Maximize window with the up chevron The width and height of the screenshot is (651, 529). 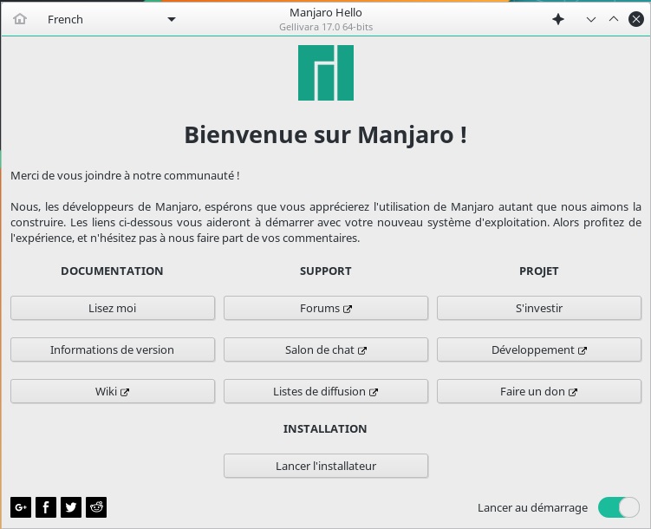point(613,19)
